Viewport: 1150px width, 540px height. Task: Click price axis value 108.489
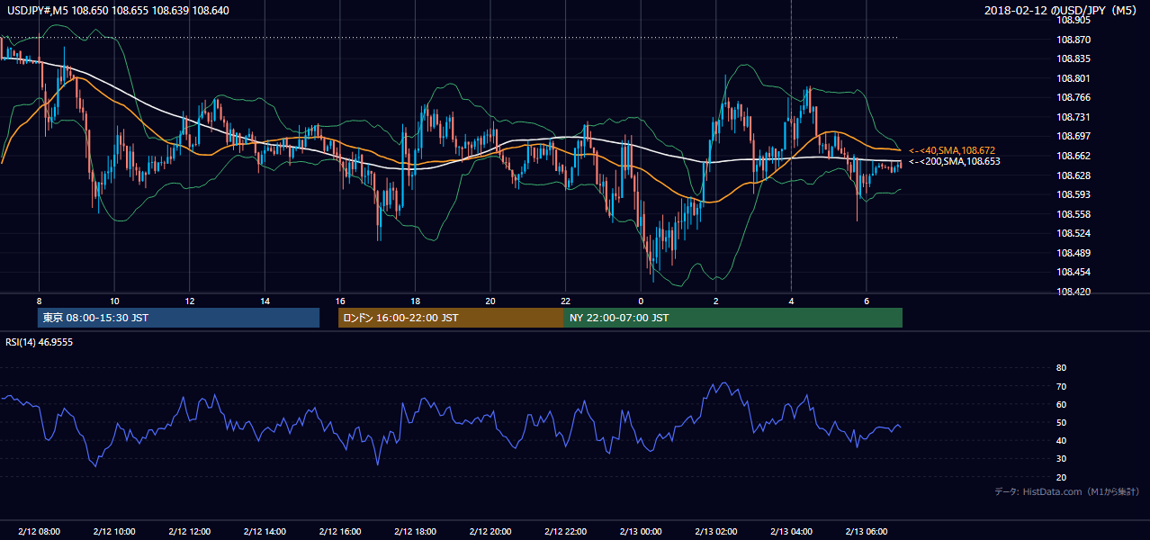[1074, 253]
